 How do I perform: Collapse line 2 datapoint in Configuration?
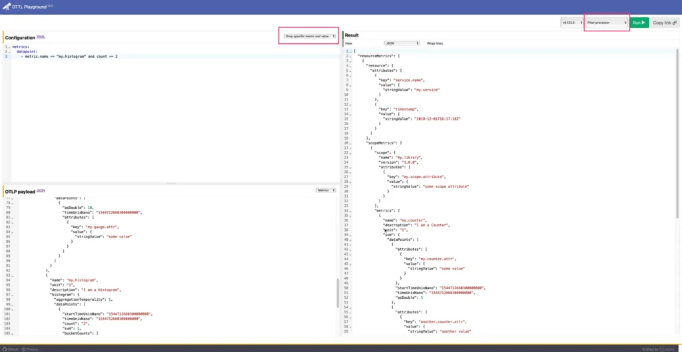(9, 52)
